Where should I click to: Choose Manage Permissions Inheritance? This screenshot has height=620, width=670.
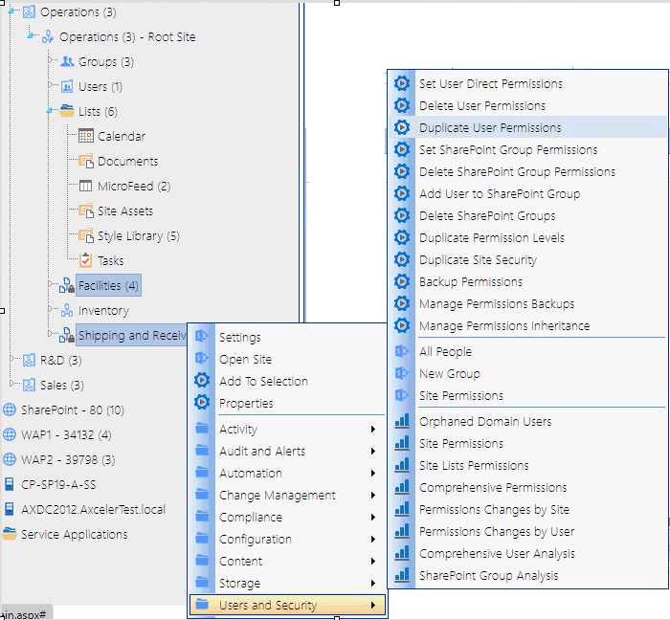(528, 326)
